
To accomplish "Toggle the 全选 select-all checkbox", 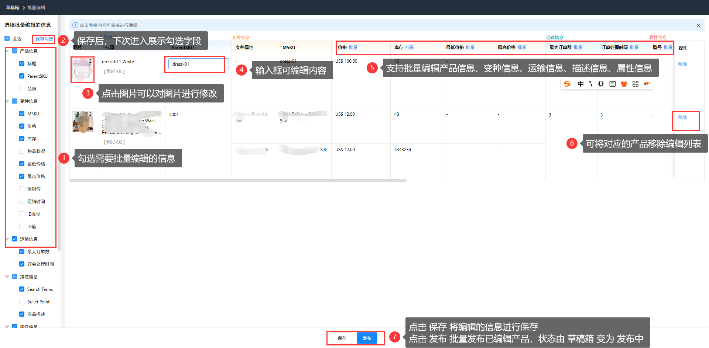I will tap(7, 38).
